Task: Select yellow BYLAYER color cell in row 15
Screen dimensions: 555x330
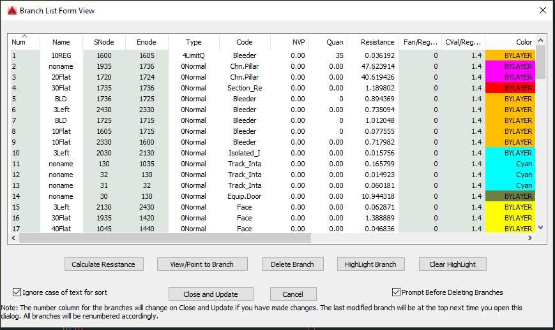Action: [x=510, y=207]
